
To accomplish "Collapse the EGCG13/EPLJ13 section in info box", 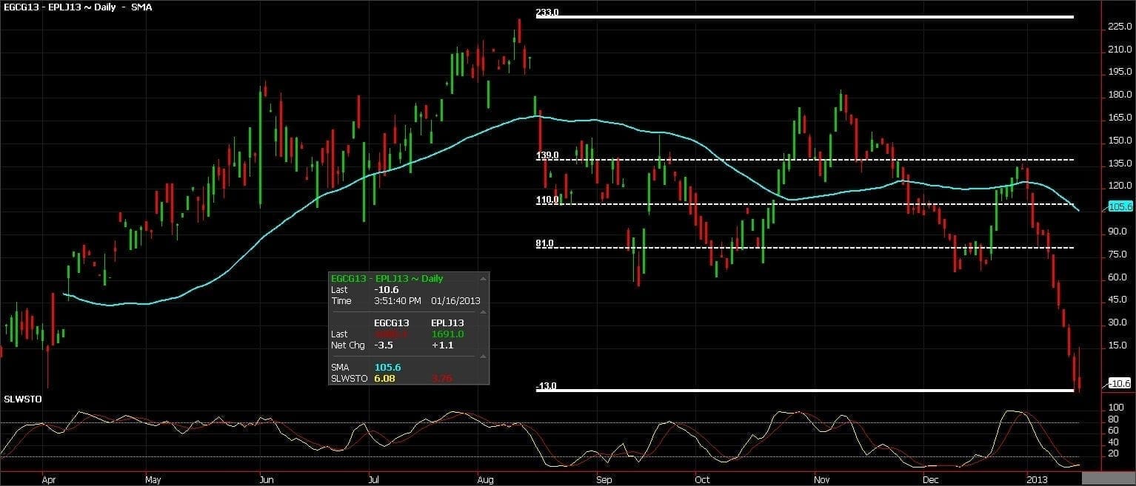I will (x=483, y=313).
